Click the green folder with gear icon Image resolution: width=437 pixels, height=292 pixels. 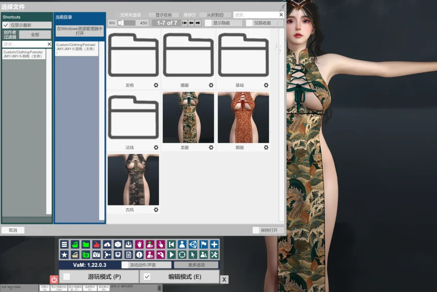click(x=86, y=254)
